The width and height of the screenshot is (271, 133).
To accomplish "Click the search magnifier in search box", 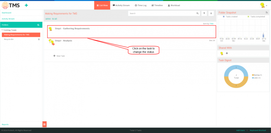I will [197, 13].
